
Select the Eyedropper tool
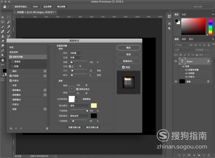[9, 27]
